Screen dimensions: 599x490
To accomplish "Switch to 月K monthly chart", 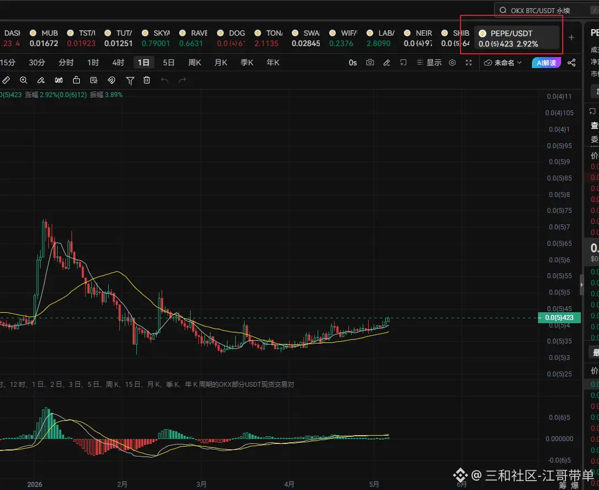I will click(221, 63).
